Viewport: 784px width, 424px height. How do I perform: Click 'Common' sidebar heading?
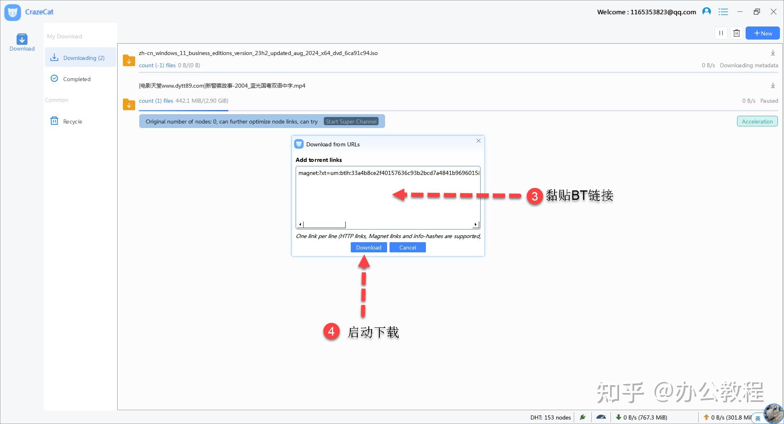pyautogui.click(x=56, y=100)
